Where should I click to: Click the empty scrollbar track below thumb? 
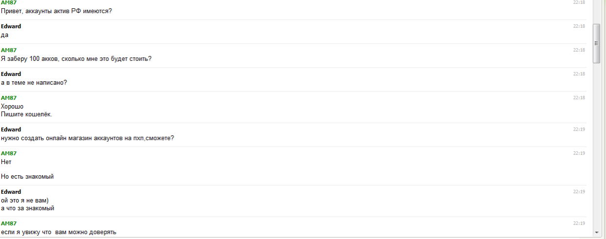(596, 146)
